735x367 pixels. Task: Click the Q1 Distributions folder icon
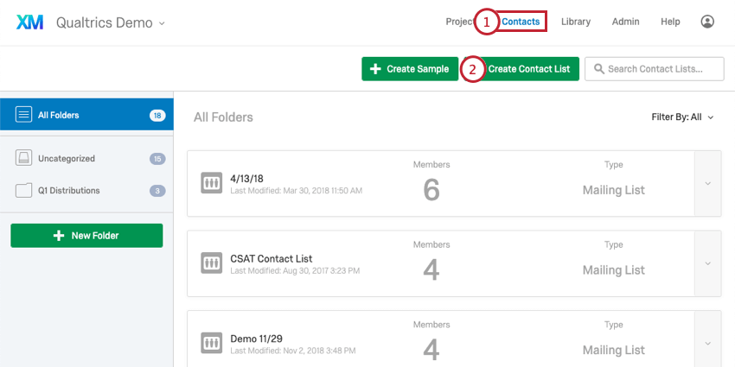pos(24,191)
